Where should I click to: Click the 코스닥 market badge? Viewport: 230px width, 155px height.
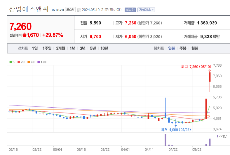(70, 10)
